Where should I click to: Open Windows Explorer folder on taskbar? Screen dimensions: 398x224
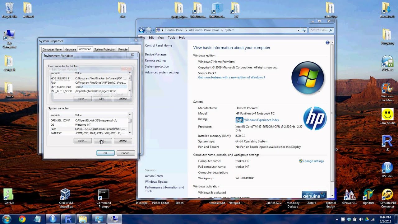[x=83, y=219]
